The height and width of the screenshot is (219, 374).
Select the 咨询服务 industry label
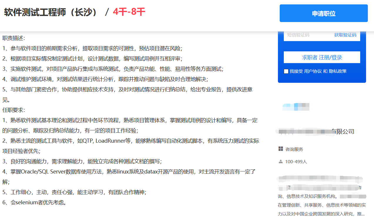click(294, 149)
